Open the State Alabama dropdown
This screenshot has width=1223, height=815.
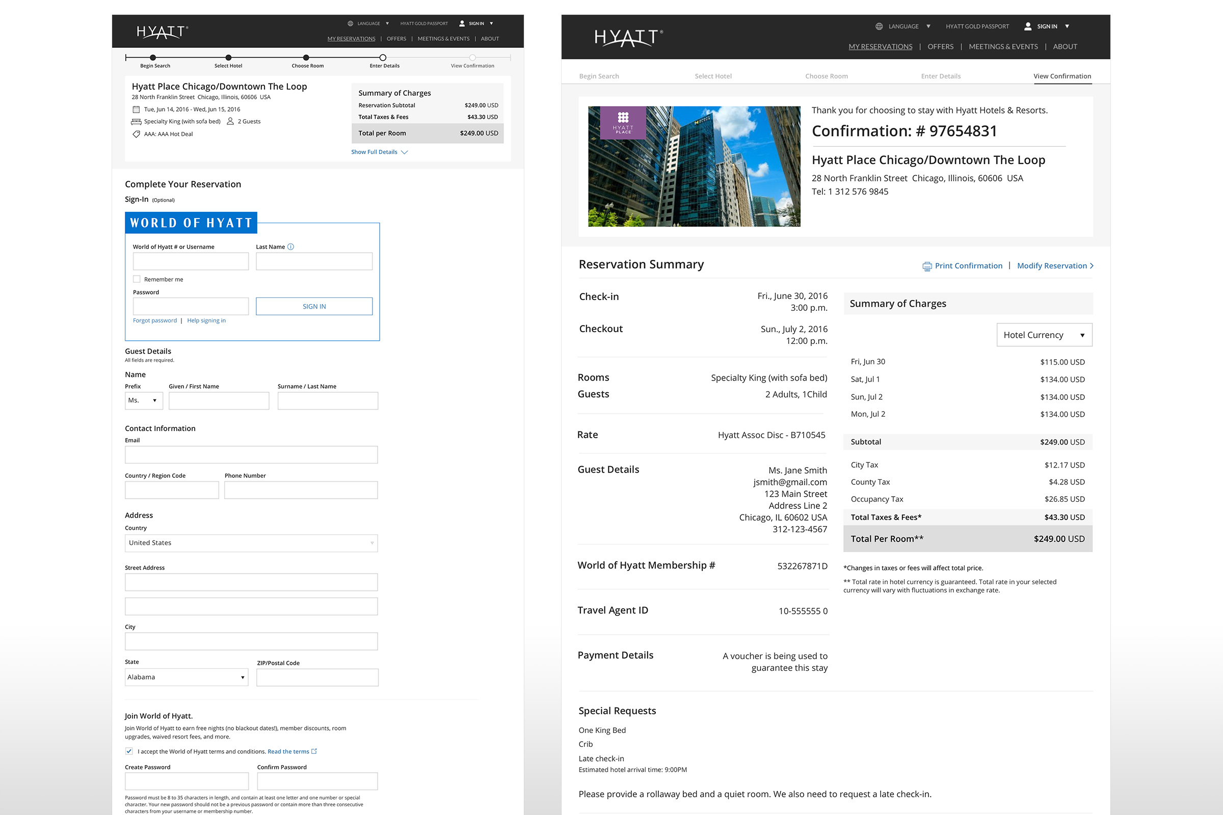point(187,677)
